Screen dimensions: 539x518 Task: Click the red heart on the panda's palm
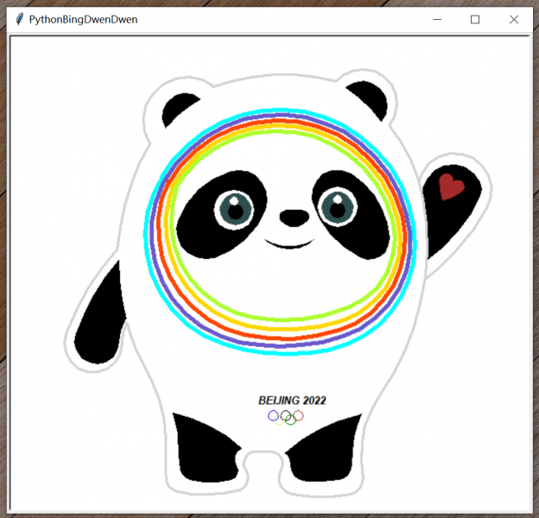click(450, 186)
